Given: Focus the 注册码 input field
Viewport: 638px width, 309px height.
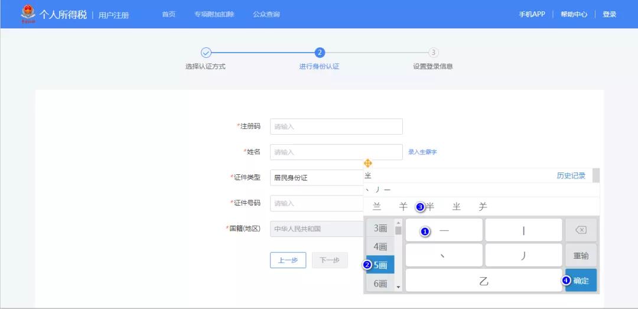Looking at the screenshot, I should 336,126.
